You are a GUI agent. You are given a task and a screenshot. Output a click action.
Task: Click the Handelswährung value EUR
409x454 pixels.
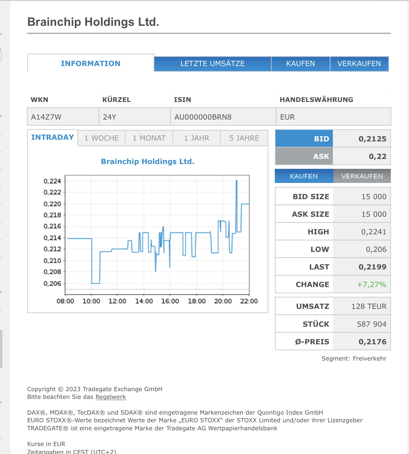pyautogui.click(x=287, y=117)
